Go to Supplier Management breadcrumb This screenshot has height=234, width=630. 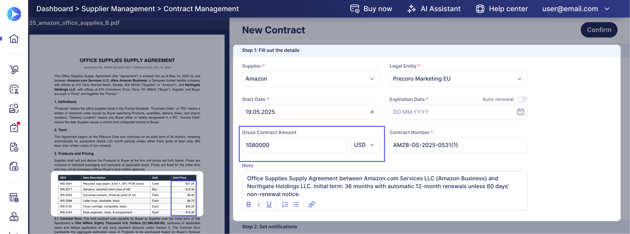118,9
